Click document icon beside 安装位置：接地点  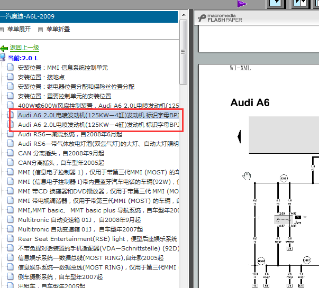pos(11,77)
